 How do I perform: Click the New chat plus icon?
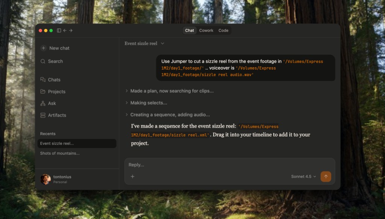point(43,48)
